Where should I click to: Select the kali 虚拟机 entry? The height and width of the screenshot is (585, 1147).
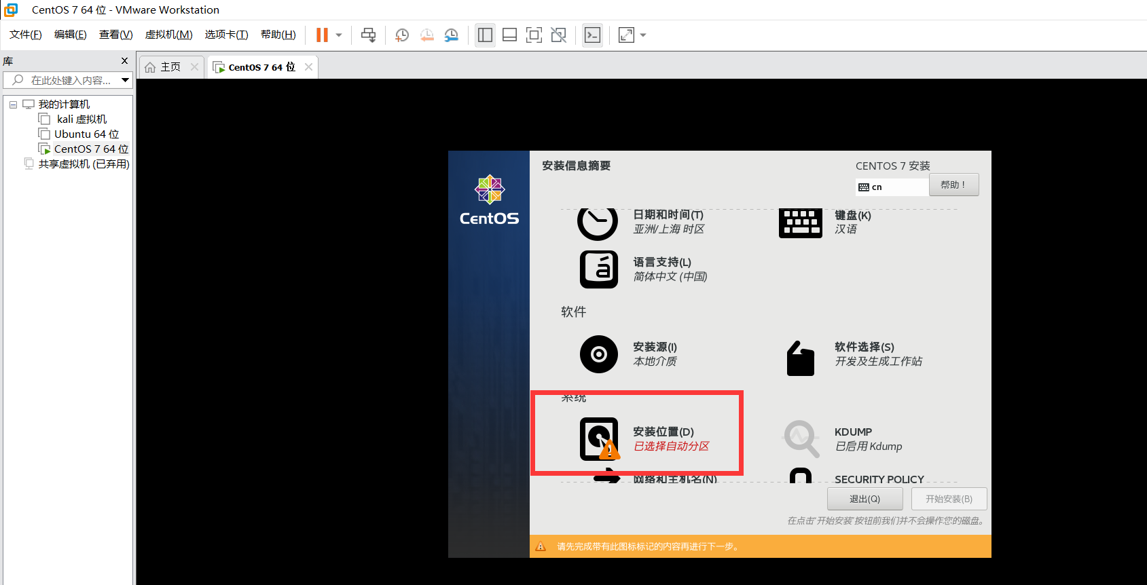tap(81, 119)
